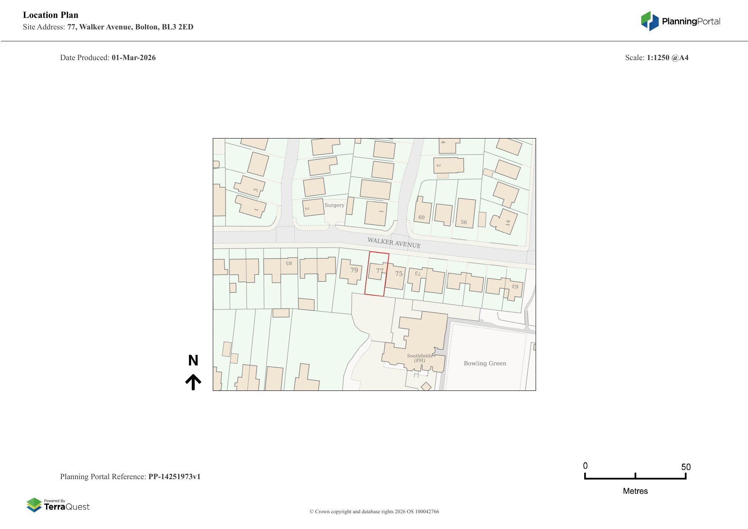This screenshot has width=748, height=529.
Task: Click the Surgery label on the map
Action: pos(334,205)
